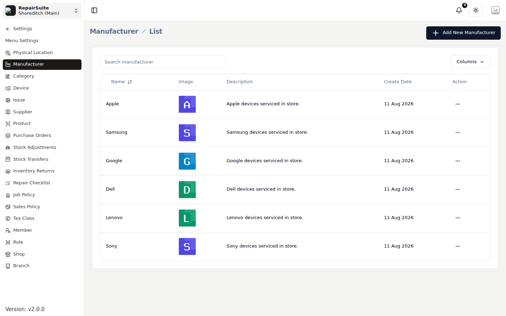Click the Tax Class icon
The height and width of the screenshot is (316, 506).
(x=8, y=218)
